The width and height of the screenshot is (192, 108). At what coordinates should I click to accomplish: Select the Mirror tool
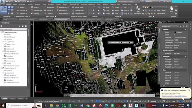coord(115,10)
